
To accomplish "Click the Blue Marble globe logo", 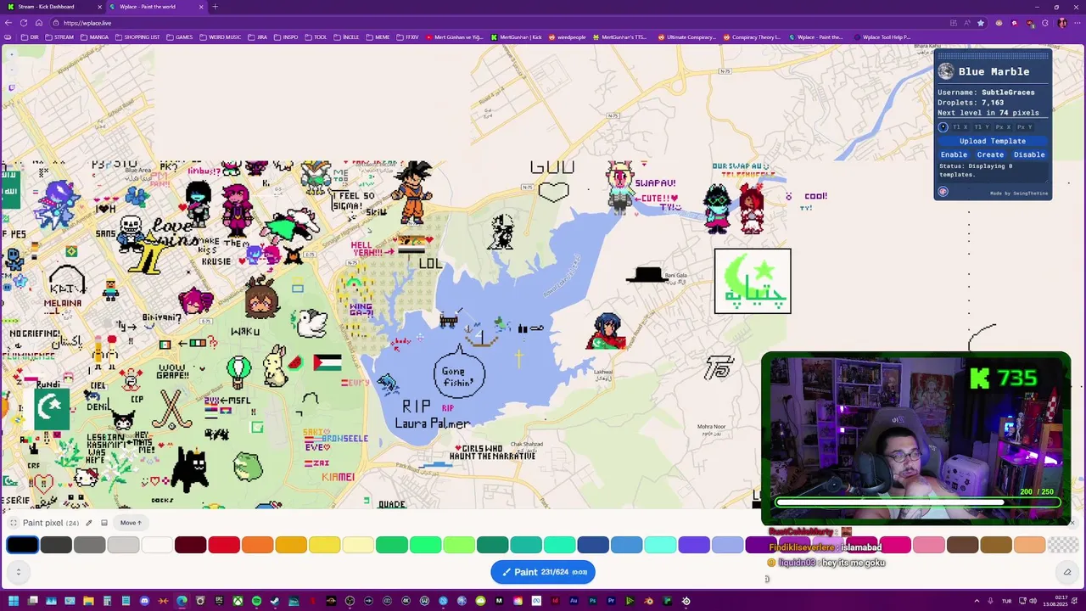I will click(946, 72).
